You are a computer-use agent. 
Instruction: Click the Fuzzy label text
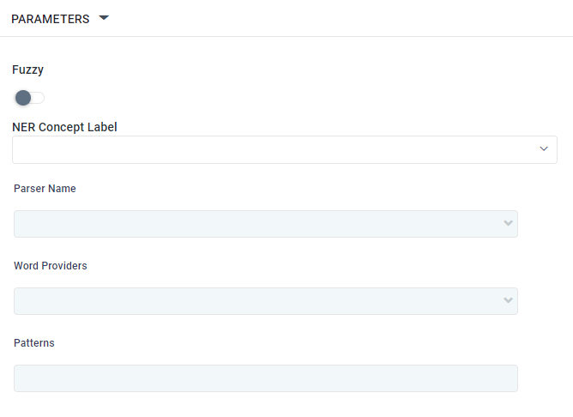click(27, 69)
